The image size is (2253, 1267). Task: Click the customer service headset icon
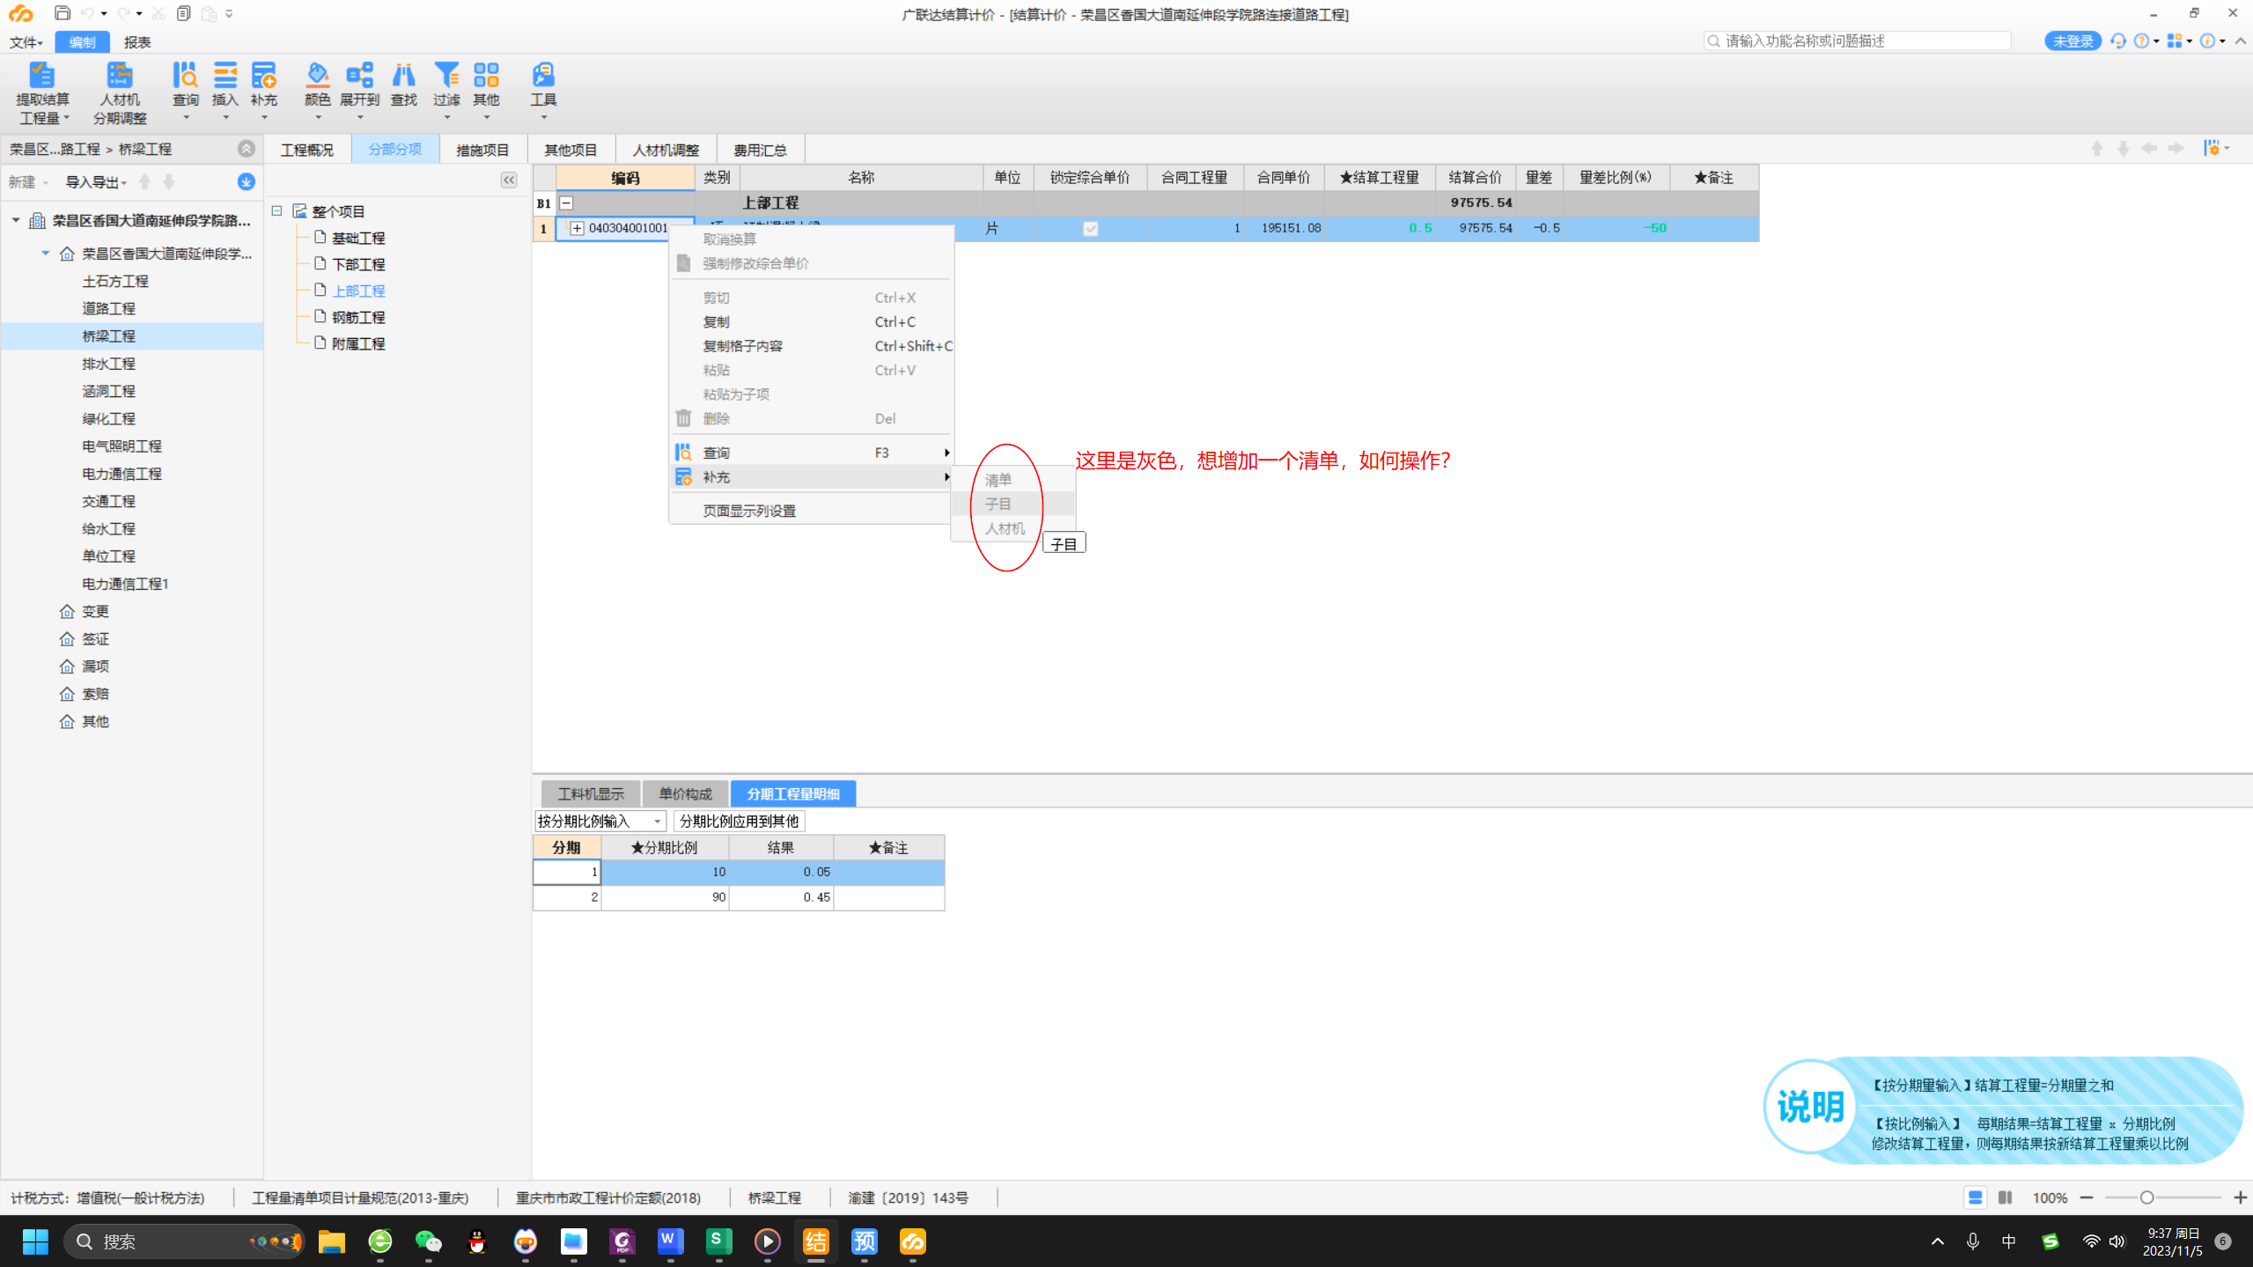(2118, 41)
